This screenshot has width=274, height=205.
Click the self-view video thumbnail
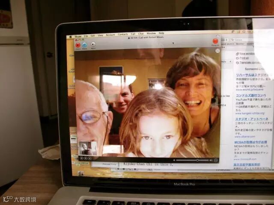88,148
